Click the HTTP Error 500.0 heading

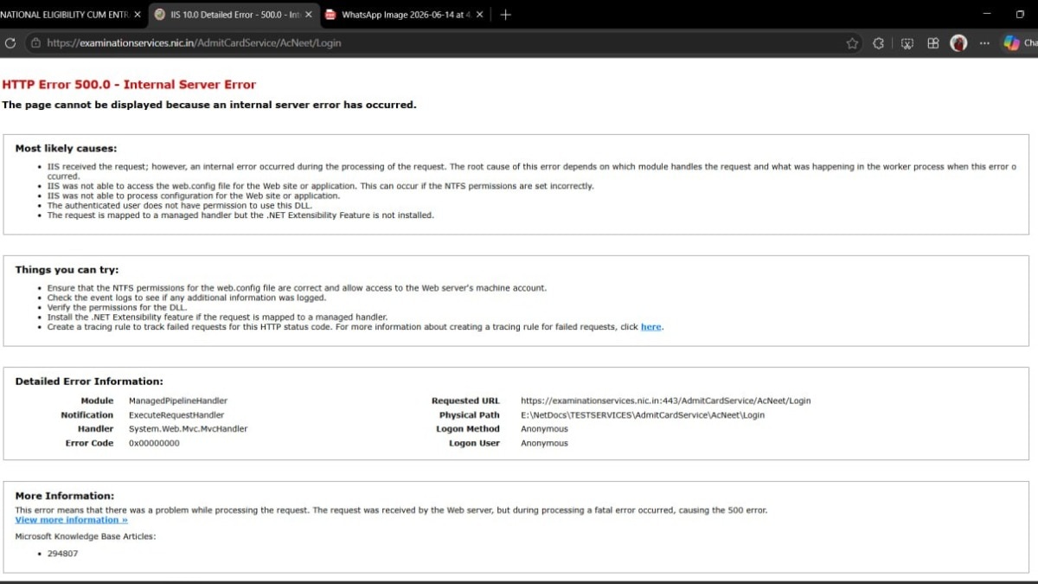coord(129,85)
